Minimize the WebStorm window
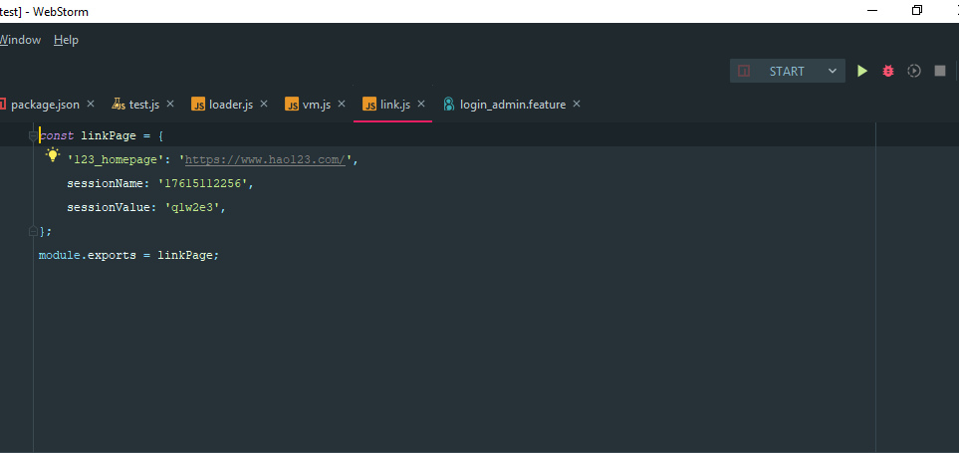Screen dimensions: 959x453 tap(872, 10)
